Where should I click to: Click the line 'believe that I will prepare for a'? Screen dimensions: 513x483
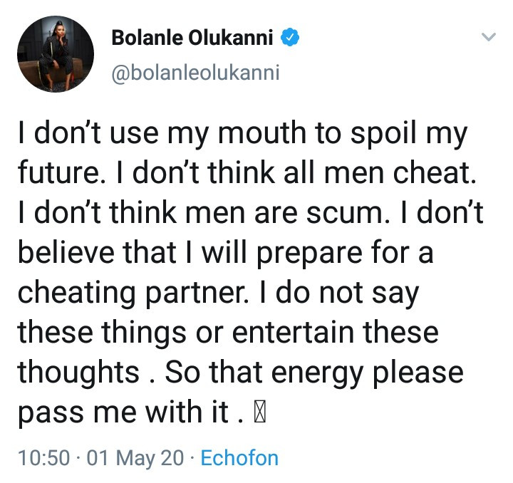tap(226, 253)
